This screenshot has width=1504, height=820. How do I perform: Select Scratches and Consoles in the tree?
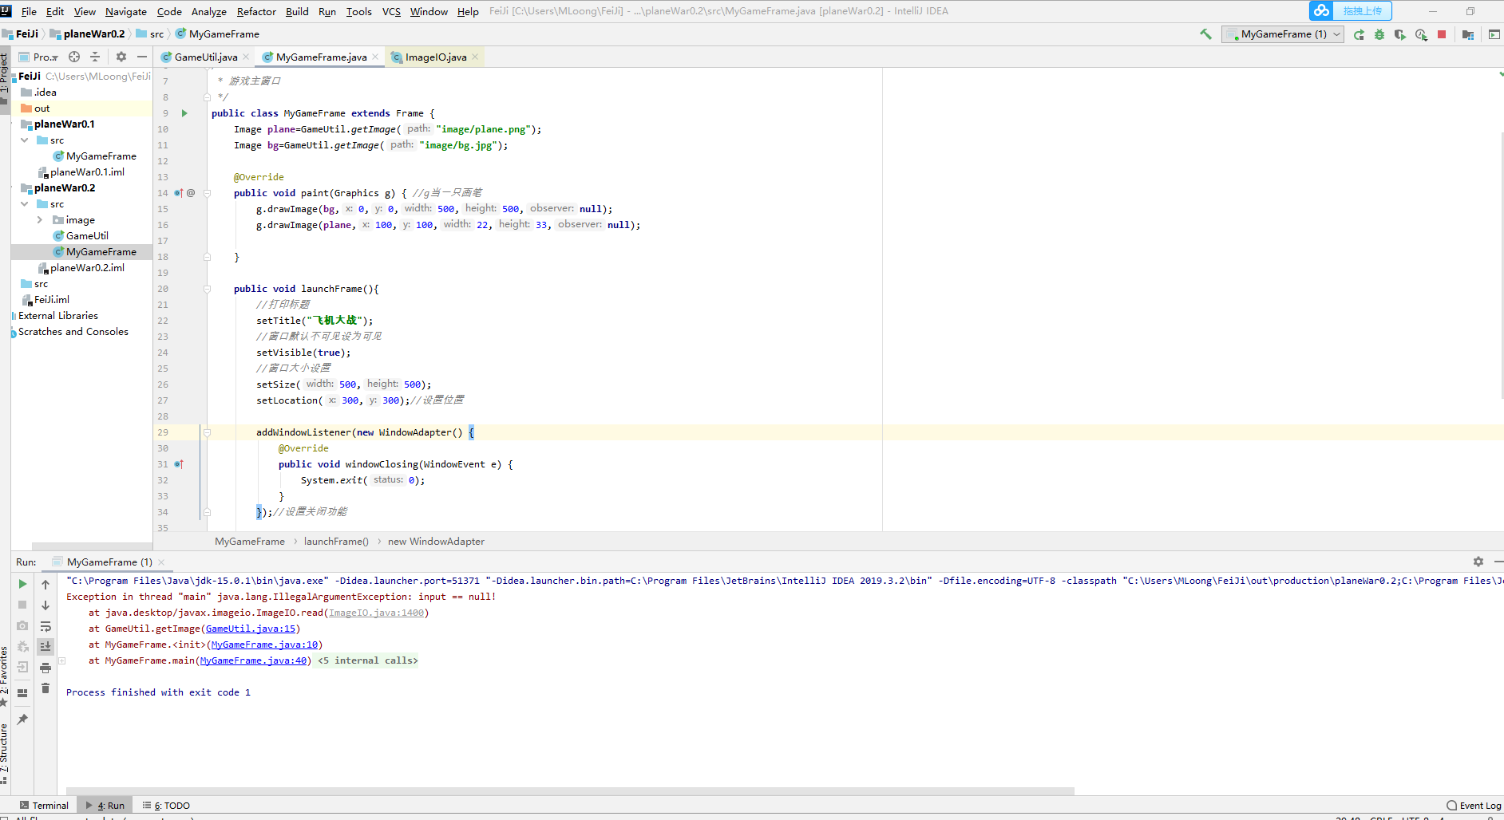click(73, 332)
